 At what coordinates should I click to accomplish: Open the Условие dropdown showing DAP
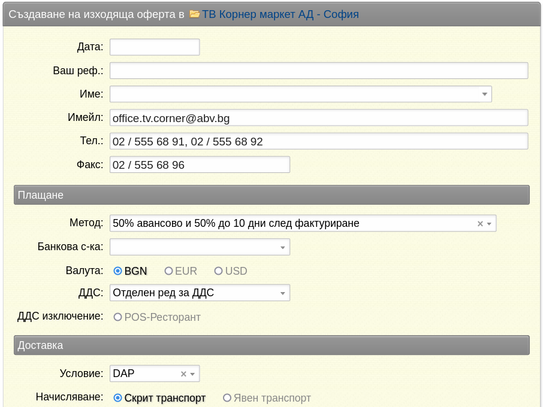155,374
